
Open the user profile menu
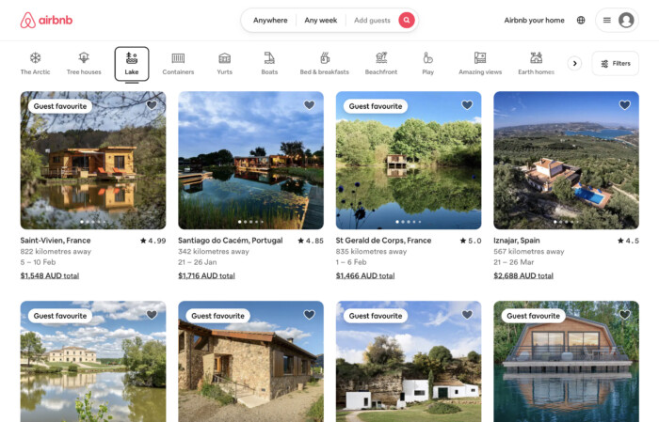tap(618, 20)
